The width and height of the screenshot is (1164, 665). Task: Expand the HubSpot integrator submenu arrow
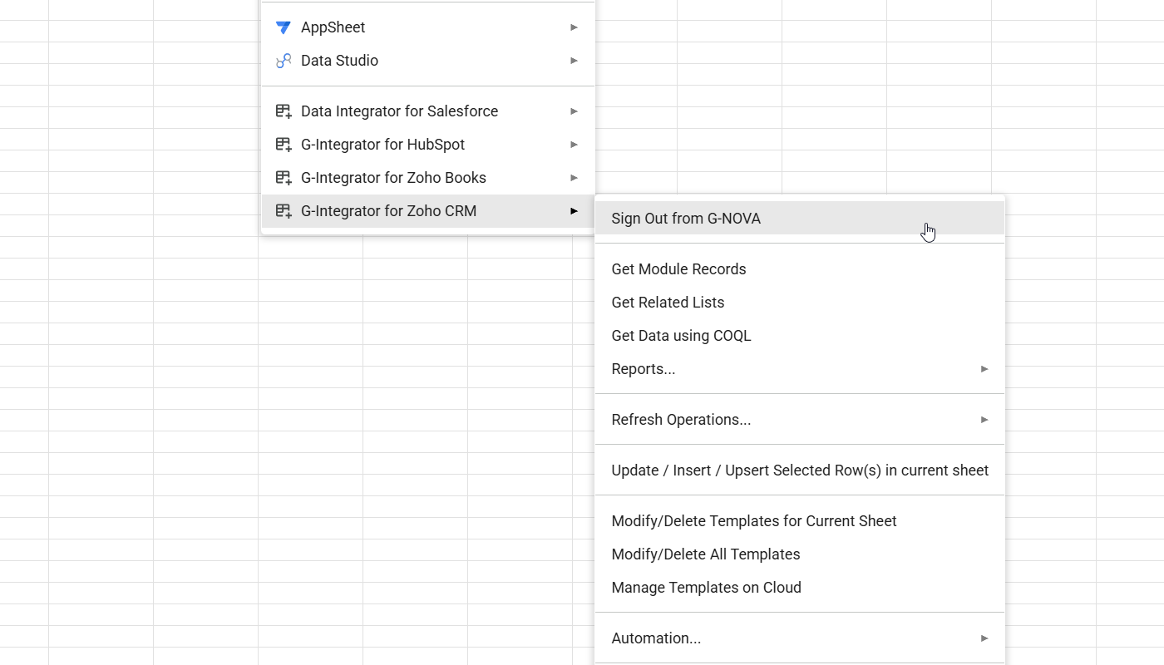574,145
